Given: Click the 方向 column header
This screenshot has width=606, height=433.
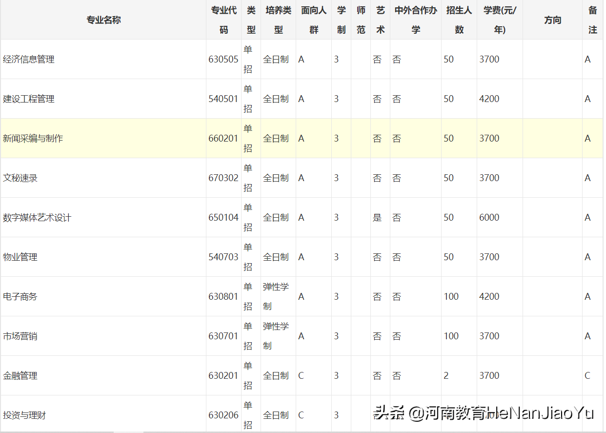Looking at the screenshot, I should (x=552, y=20).
